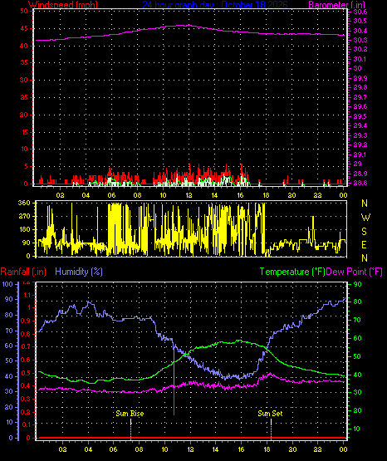
Task: Click the 30.1 value on the barometer axis
Action: (x=360, y=59)
